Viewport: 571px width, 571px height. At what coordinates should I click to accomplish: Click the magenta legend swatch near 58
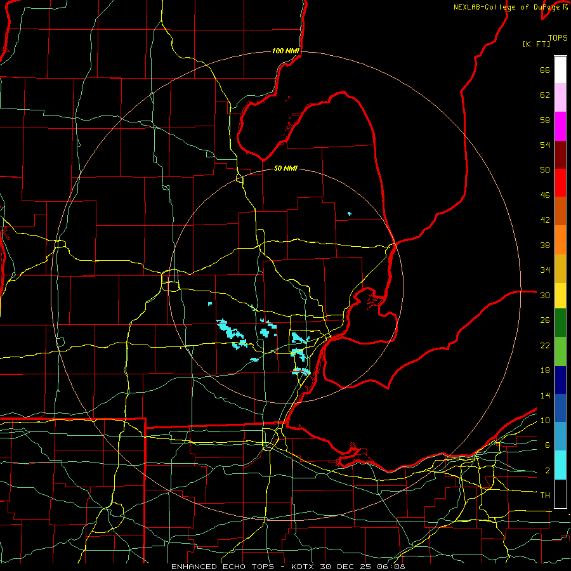[x=560, y=126]
